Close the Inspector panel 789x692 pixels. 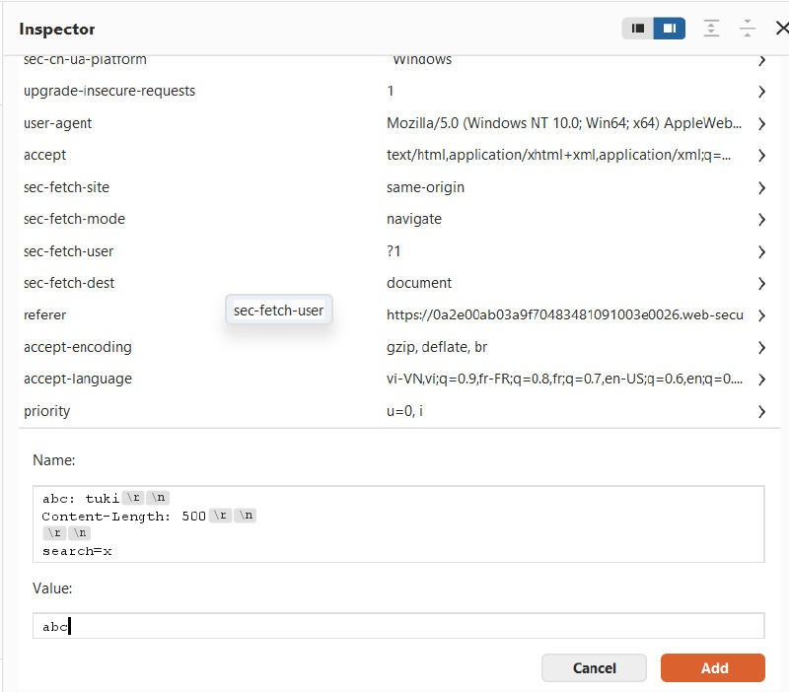click(x=782, y=29)
